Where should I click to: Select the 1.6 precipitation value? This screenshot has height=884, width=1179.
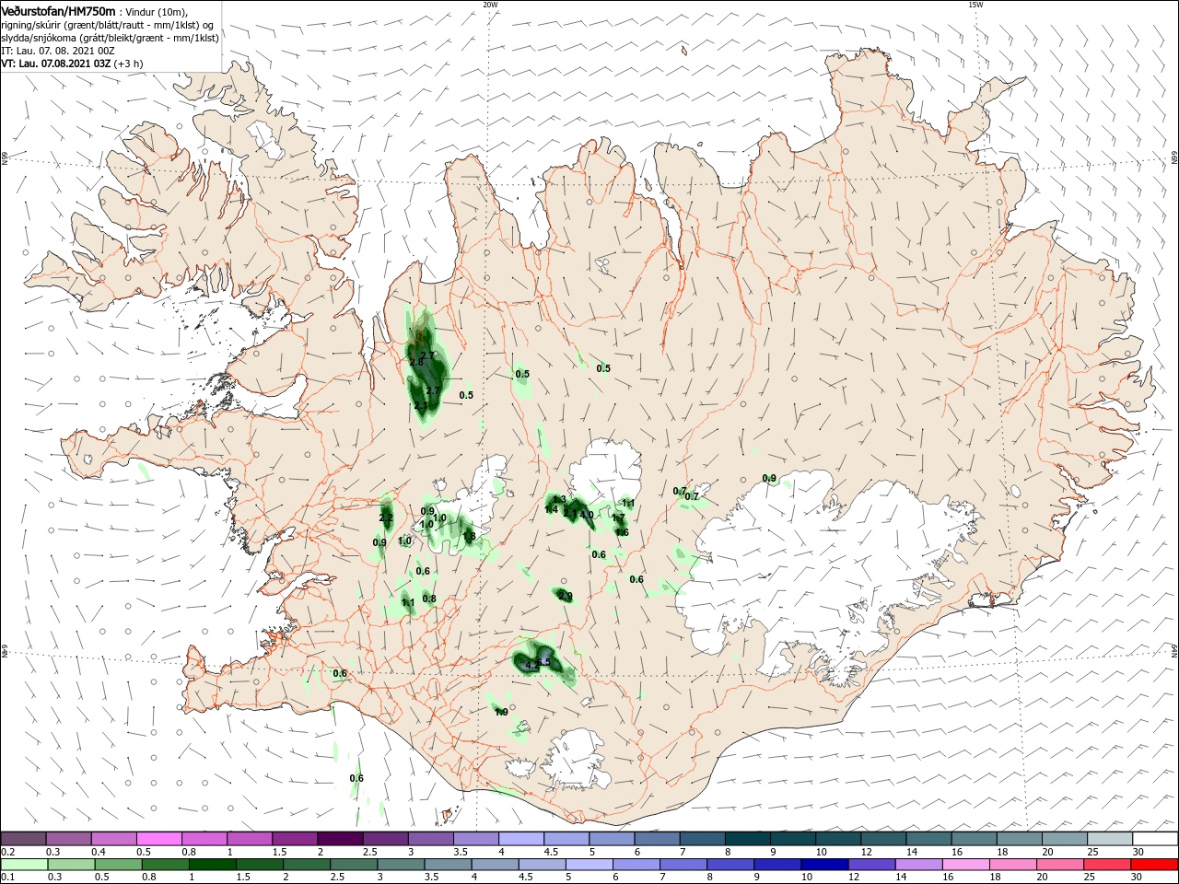coord(622,532)
